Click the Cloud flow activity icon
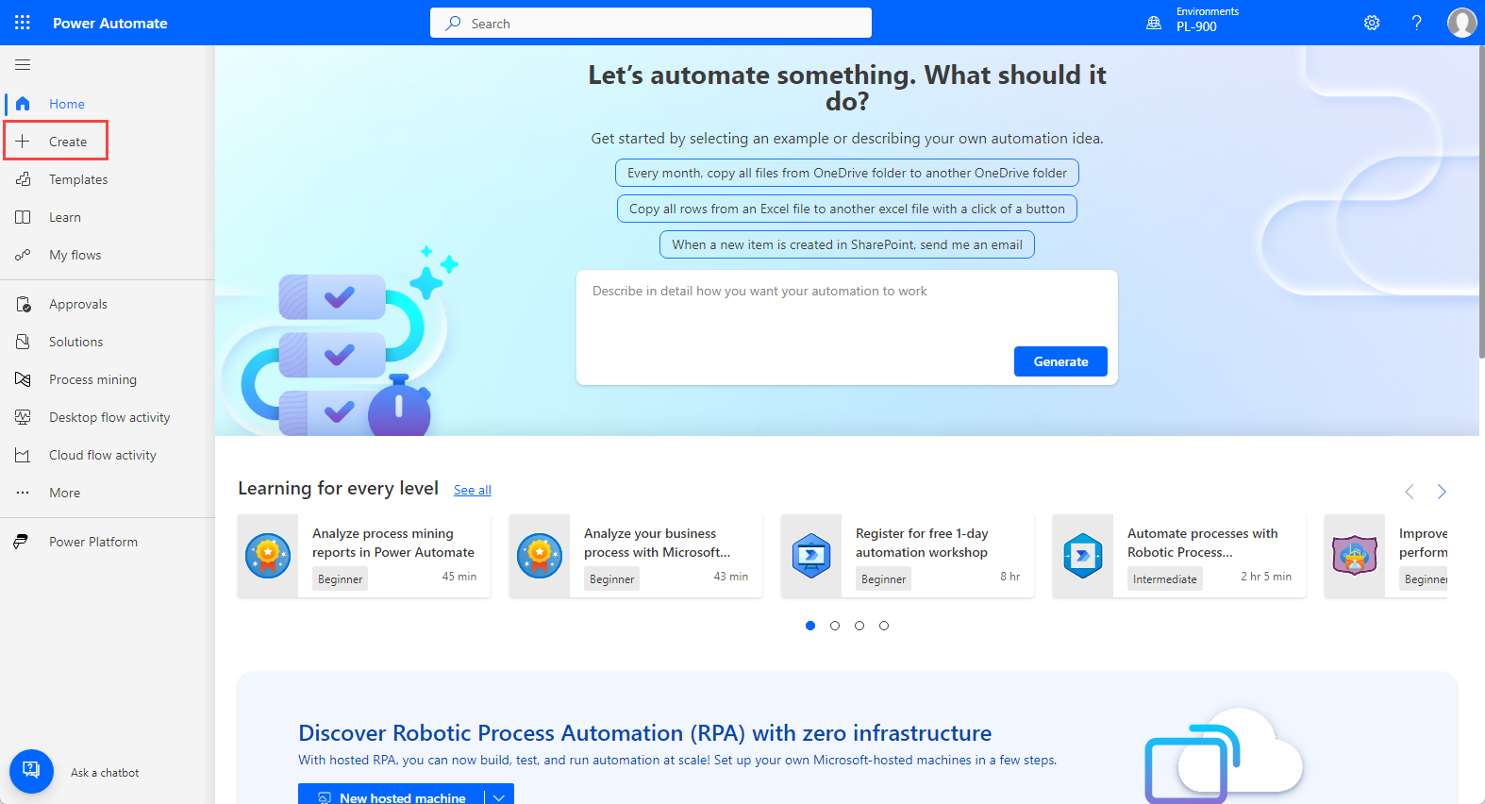 [x=23, y=455]
